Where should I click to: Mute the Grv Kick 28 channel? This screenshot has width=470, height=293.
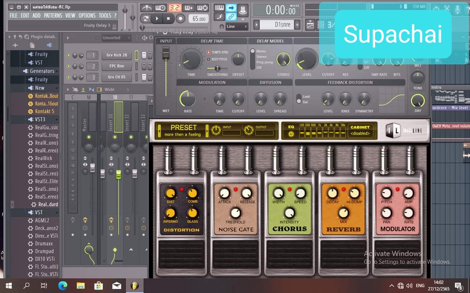pyautogui.click(x=68, y=56)
